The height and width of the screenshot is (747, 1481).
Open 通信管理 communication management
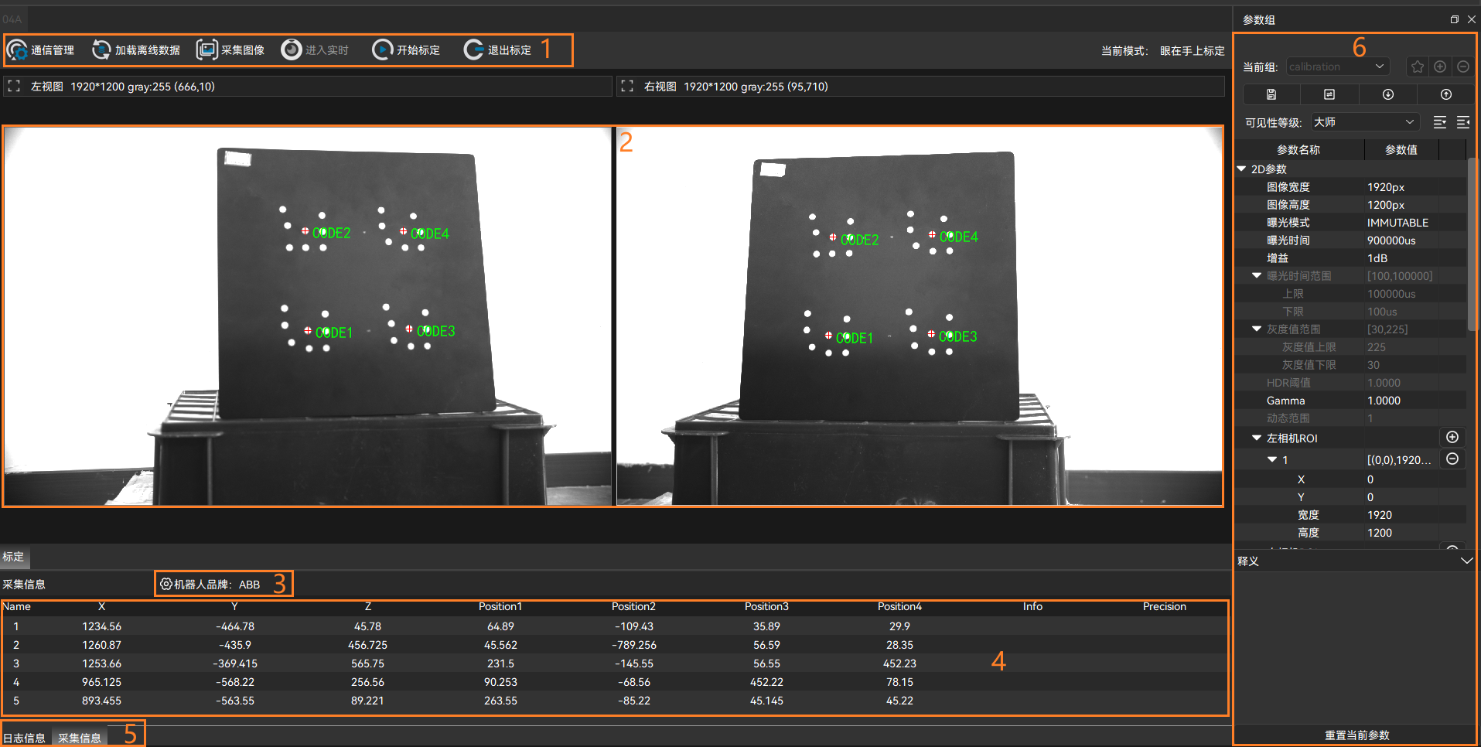click(41, 50)
